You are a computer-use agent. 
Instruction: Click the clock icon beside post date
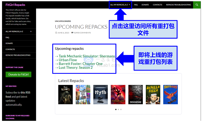pyautogui.click(x=56, y=33)
